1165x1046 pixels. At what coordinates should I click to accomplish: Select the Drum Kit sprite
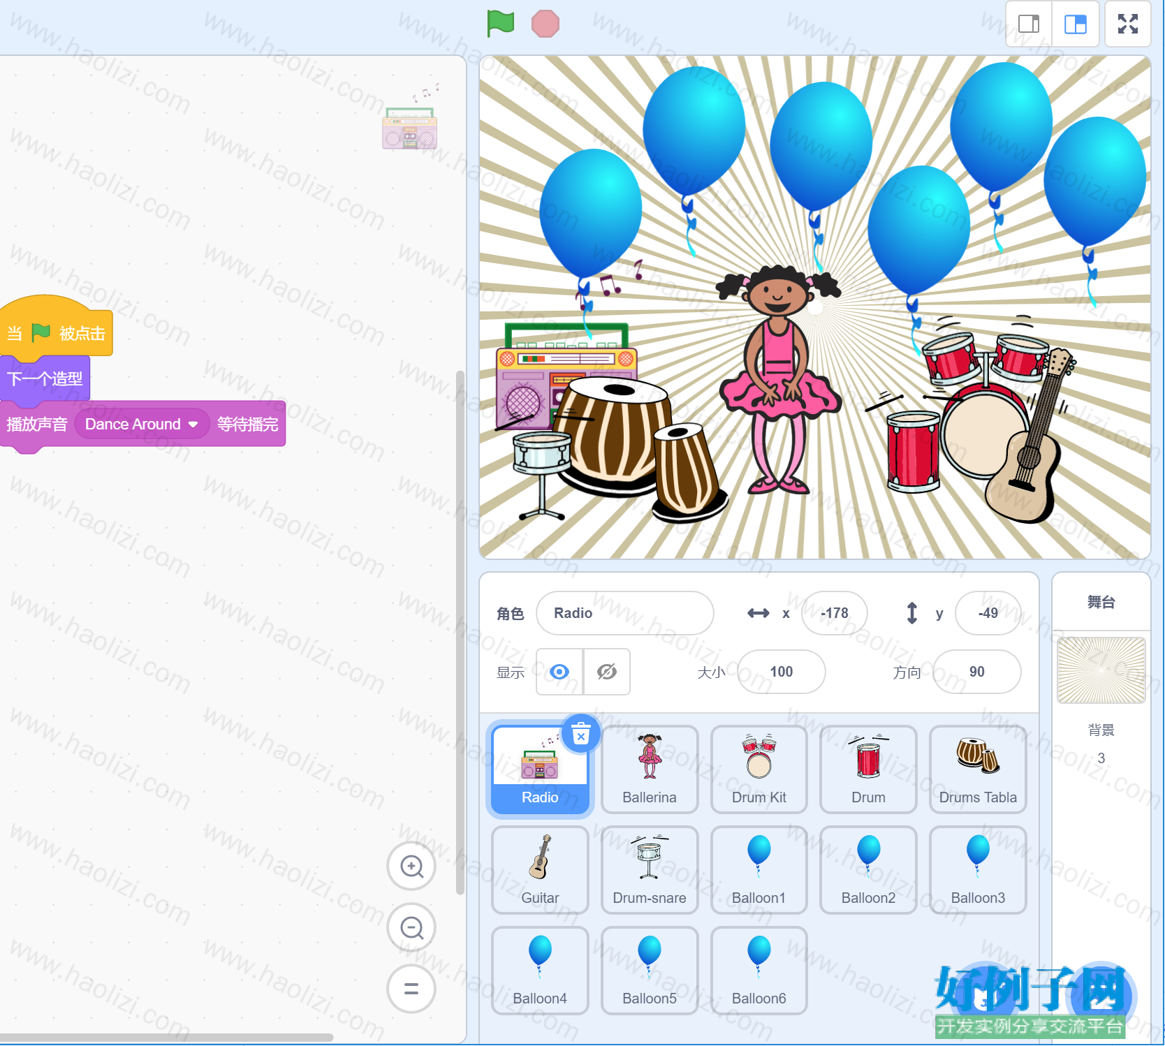[x=759, y=769]
